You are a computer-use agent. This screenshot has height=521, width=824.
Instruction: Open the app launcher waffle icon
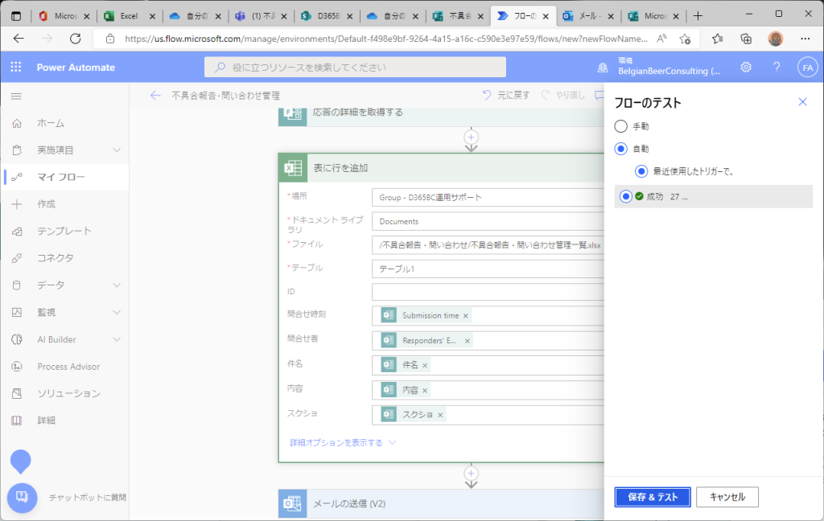coord(16,68)
